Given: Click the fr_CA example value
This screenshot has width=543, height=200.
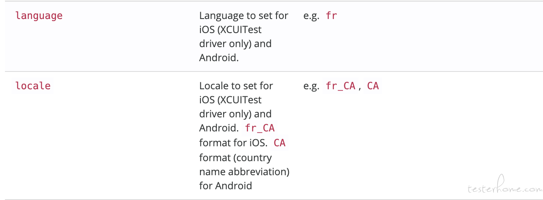Looking at the screenshot, I should (x=341, y=86).
